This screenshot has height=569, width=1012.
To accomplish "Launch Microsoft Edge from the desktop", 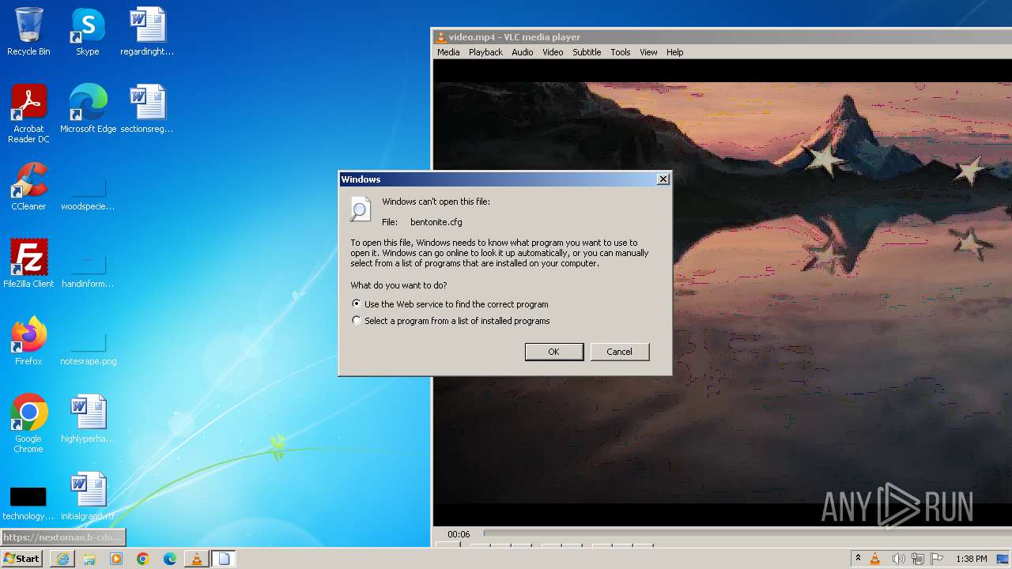I will pyautogui.click(x=88, y=108).
